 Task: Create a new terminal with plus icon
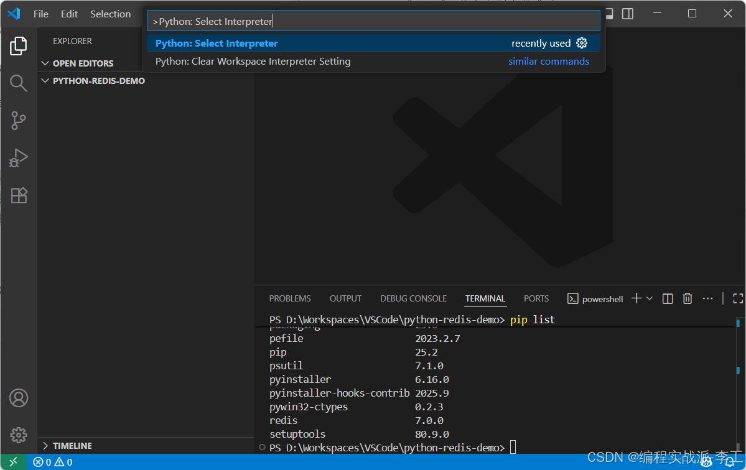coord(636,298)
